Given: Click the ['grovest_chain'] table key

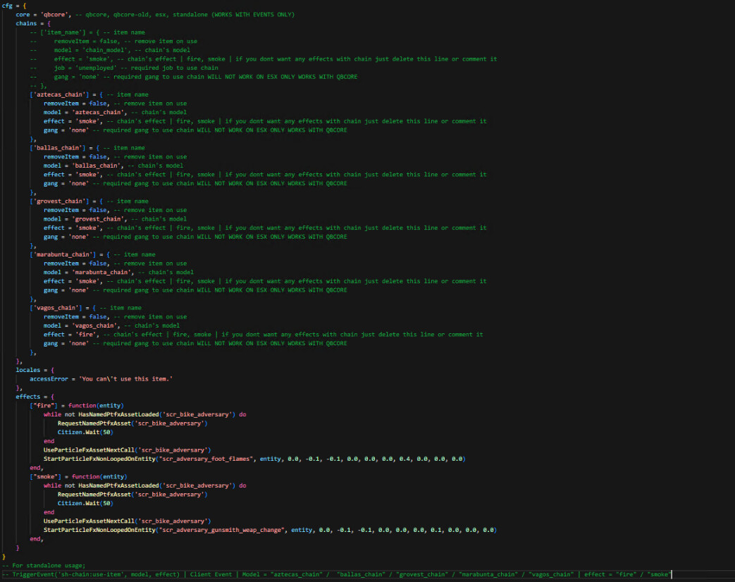Looking at the screenshot, I should tap(59, 202).
